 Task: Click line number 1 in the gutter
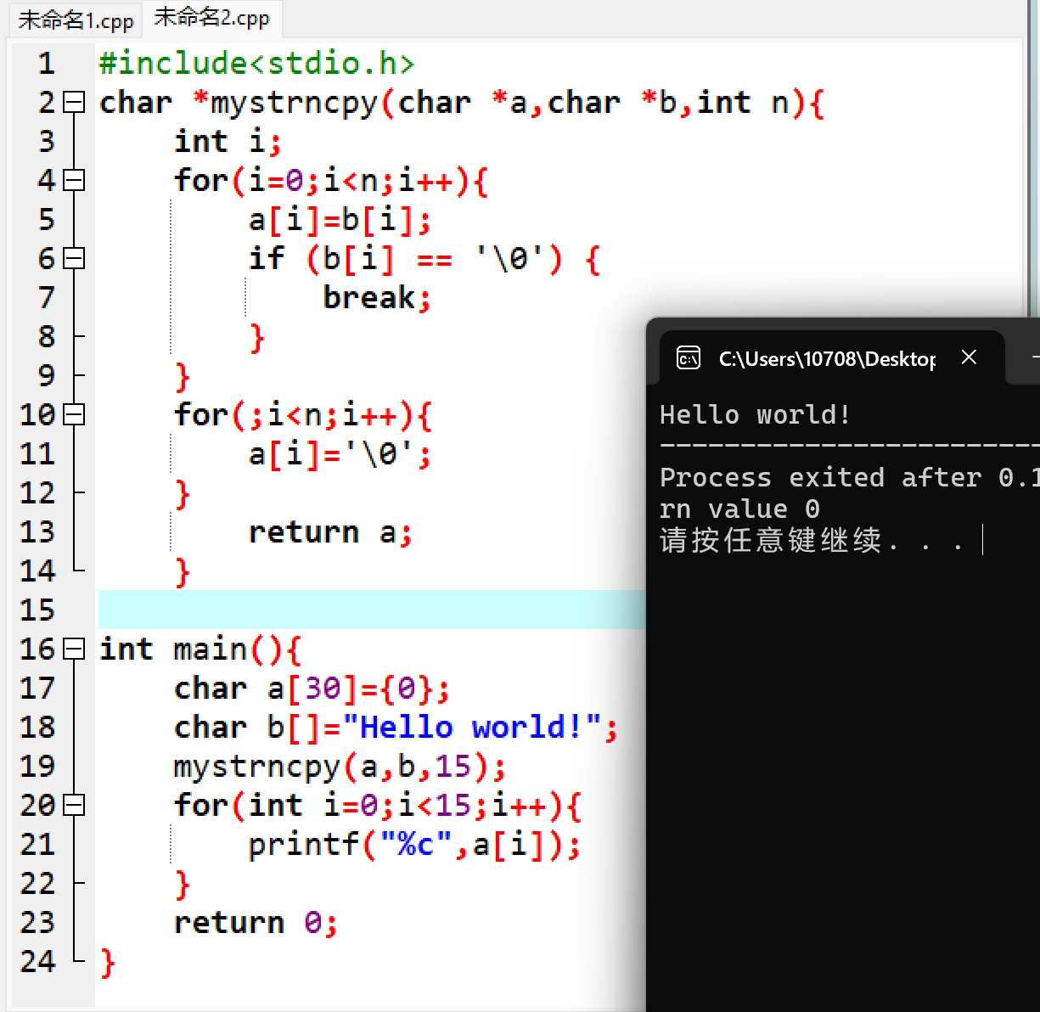[47, 64]
